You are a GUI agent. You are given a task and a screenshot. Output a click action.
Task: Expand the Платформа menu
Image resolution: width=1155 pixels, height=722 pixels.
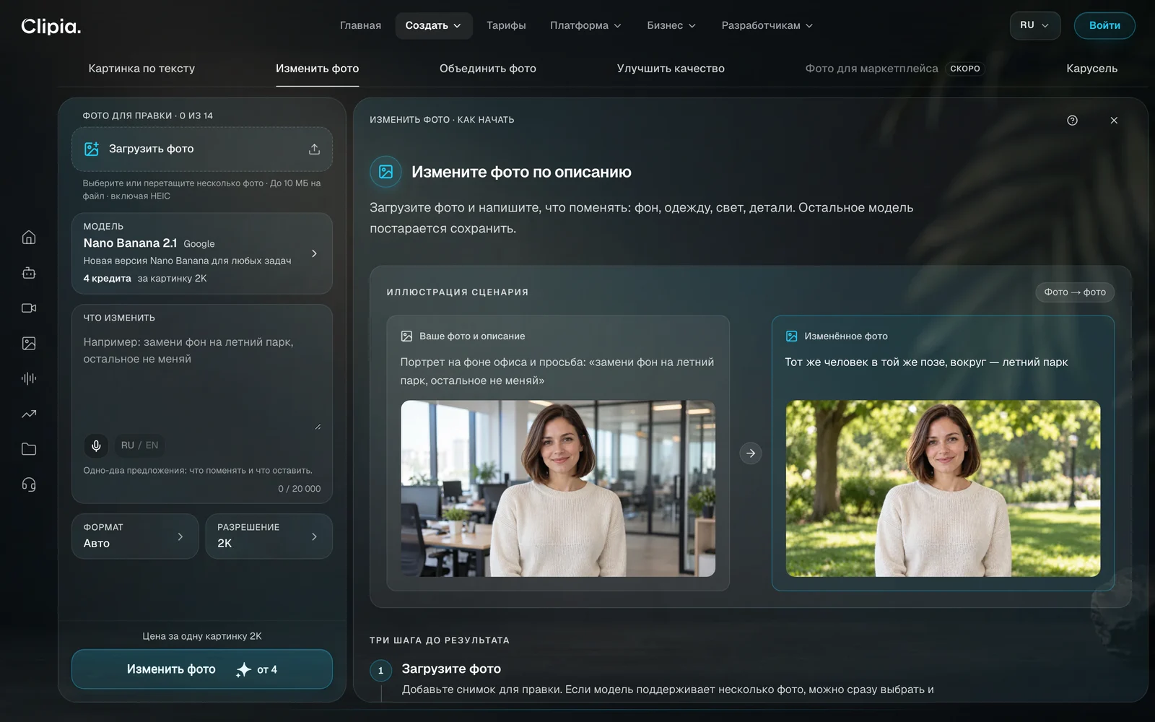pyautogui.click(x=585, y=25)
